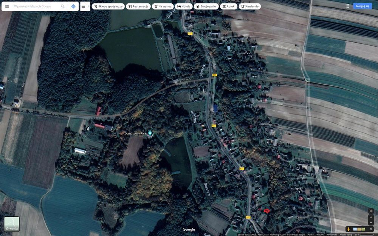Select the 'Restauracje' category chip
Image resolution: width=378 pixels, height=236 pixels.
point(138,6)
